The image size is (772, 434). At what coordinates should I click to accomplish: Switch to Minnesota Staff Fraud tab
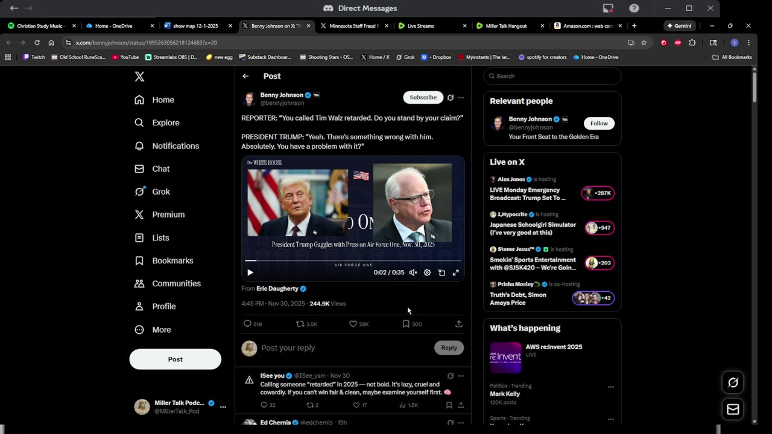click(x=353, y=26)
